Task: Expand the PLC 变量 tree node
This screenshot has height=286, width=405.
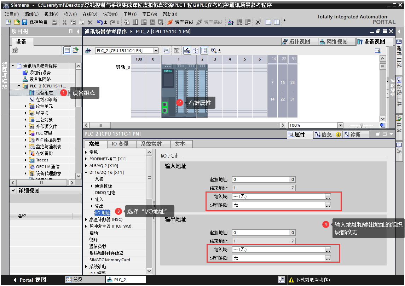Action: 25,133
